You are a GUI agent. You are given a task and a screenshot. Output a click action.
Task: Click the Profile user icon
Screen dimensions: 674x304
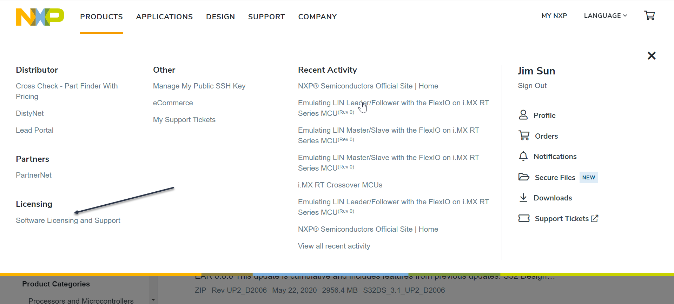tap(523, 115)
